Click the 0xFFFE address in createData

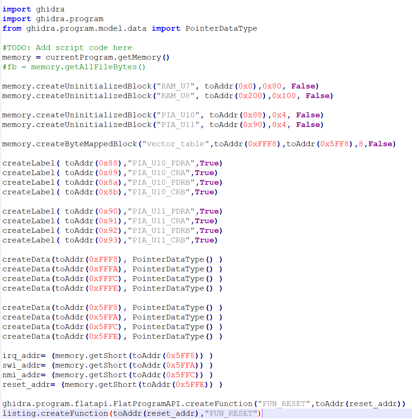click(x=105, y=288)
